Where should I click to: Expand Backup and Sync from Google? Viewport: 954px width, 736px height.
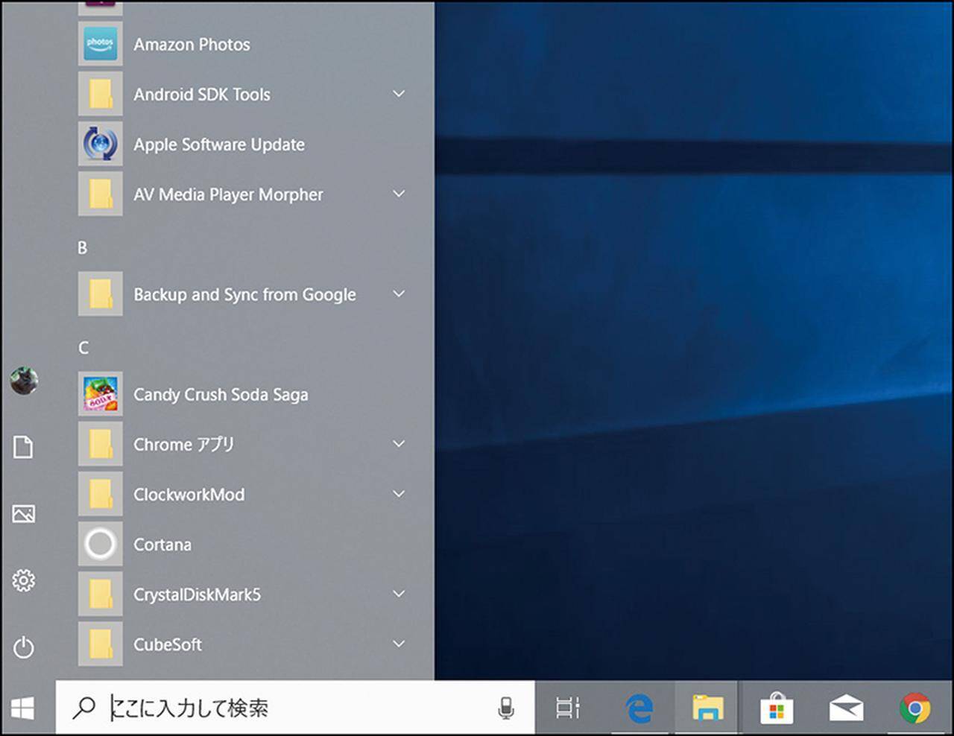[x=399, y=294]
